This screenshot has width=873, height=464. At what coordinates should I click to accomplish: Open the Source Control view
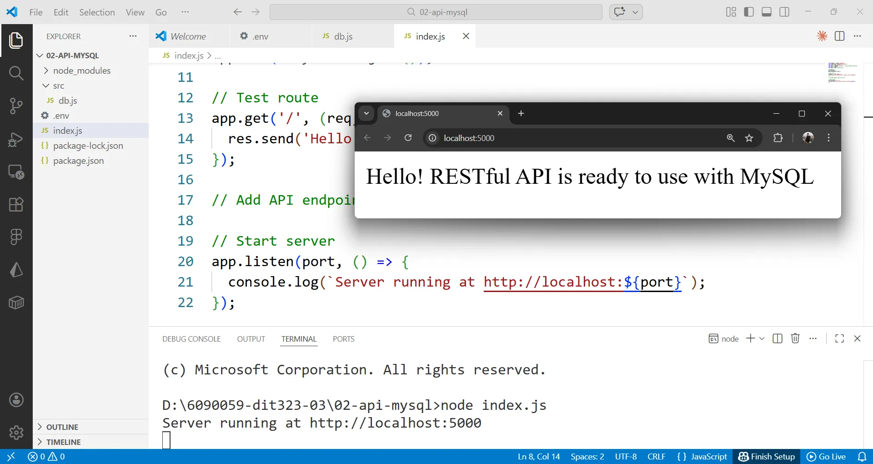tap(16, 106)
